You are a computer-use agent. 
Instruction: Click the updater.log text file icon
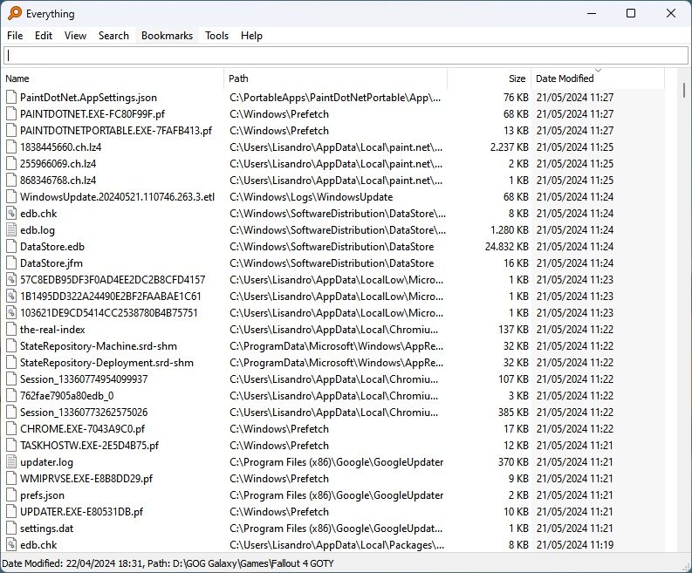11,462
